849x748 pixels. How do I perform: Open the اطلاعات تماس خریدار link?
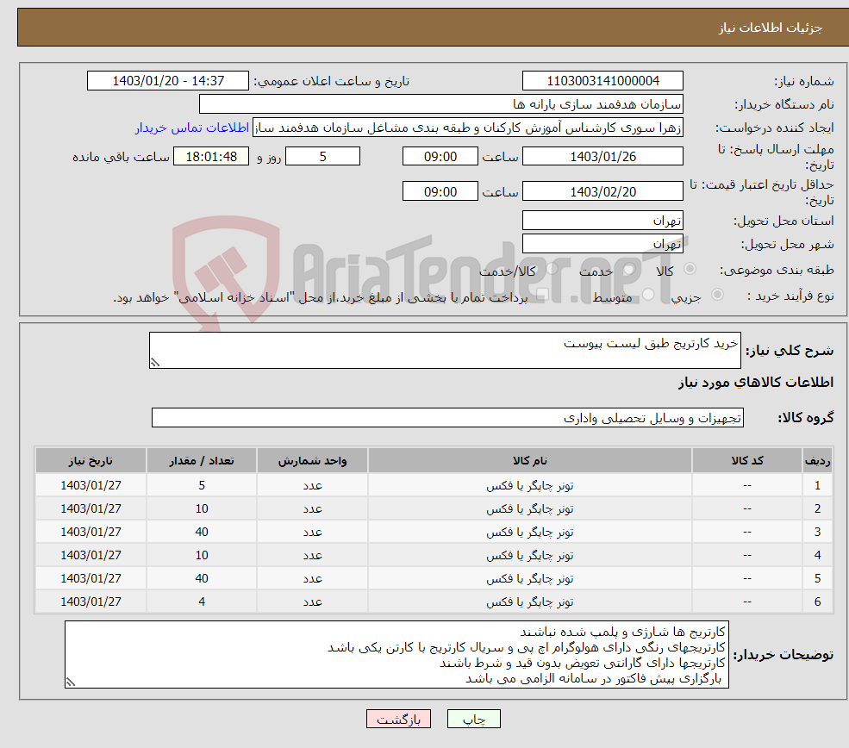192,128
